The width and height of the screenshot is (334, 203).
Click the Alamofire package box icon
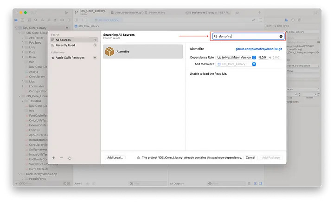pyautogui.click(x=109, y=52)
